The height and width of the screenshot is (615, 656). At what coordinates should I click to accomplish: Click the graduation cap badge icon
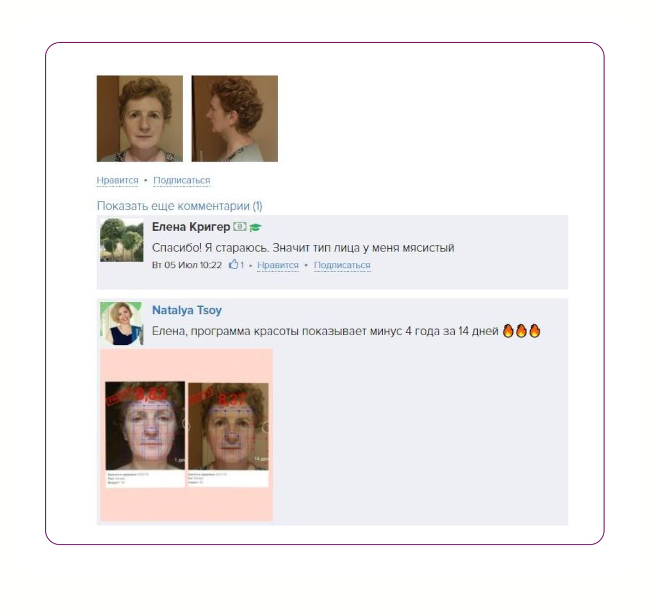coord(255,227)
